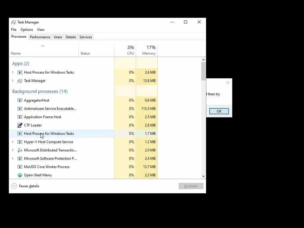The height and width of the screenshot is (228, 304).
Task: Expand Host Process for Windows Tasks app
Action: tap(13, 72)
